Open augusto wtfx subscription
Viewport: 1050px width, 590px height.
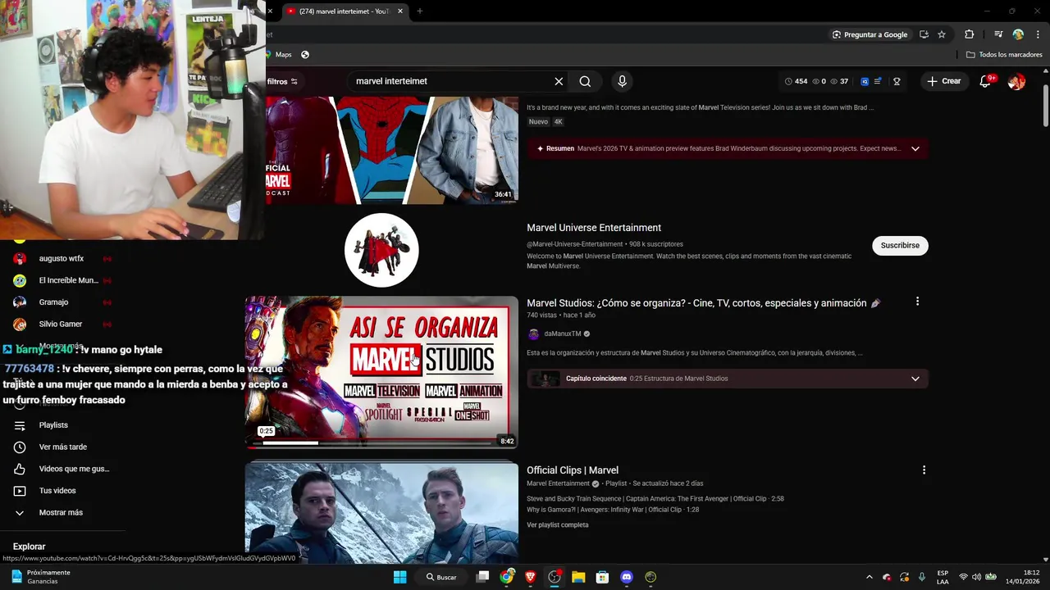click(62, 258)
